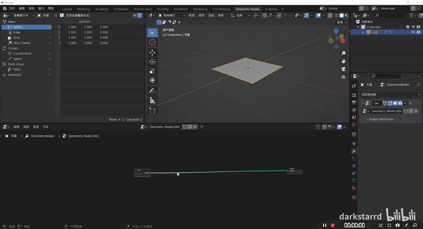Image resolution: width=423 pixels, height=229 pixels.
Task: Open the Output properties tab
Action: tap(354, 102)
